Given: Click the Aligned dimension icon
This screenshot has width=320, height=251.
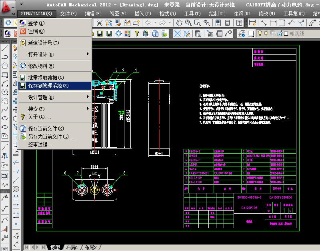Looking at the screenshot, I should 264,23.
